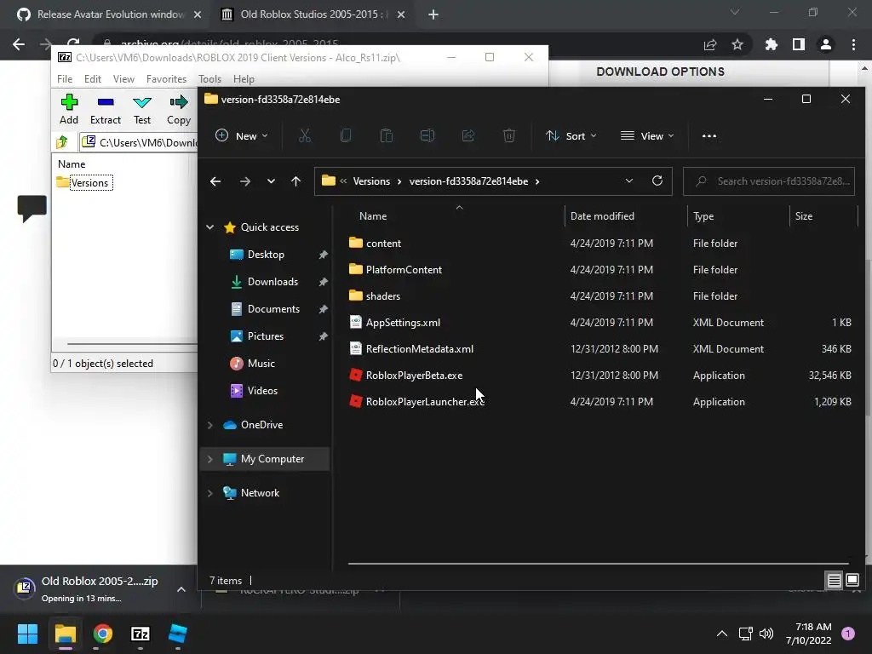Expand the OneDrive tree node
Image resolution: width=872 pixels, height=654 pixels.
pyautogui.click(x=210, y=425)
